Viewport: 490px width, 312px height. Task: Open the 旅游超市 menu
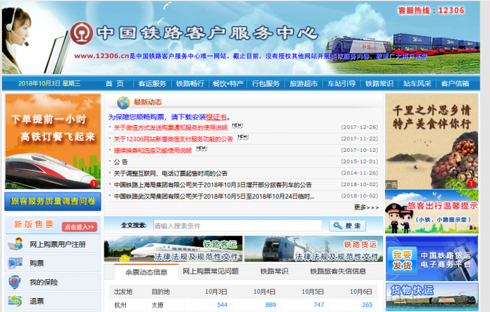(303, 84)
